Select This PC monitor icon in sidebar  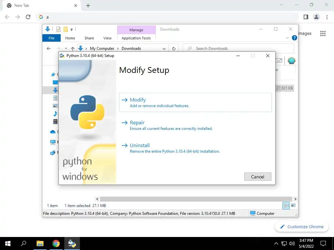click(x=53, y=142)
